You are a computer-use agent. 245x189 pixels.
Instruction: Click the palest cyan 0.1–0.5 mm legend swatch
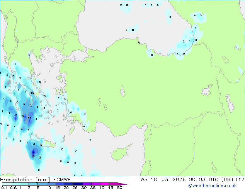coord(7,184)
